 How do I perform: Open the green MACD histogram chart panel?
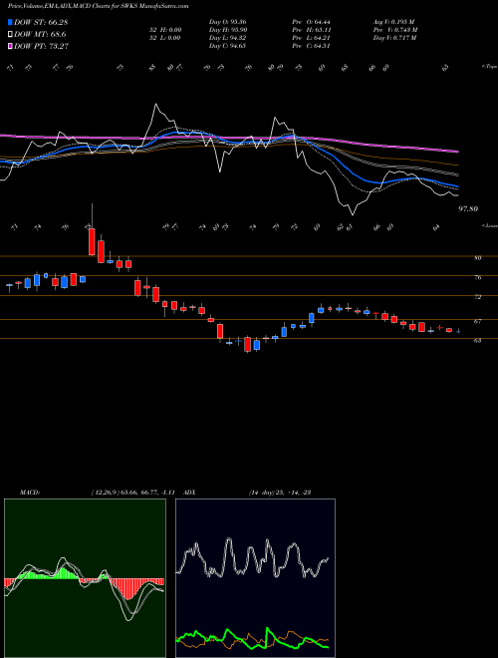85,578
